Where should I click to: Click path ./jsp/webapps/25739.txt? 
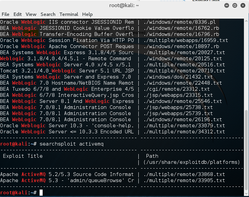[178, 113]
